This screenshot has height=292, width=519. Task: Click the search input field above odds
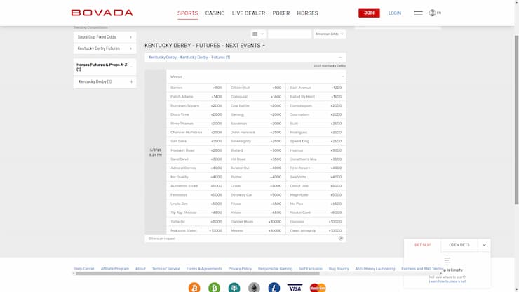point(290,34)
